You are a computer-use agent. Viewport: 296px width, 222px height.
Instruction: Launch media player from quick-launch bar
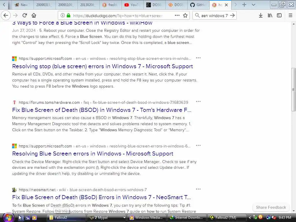(34, 218)
